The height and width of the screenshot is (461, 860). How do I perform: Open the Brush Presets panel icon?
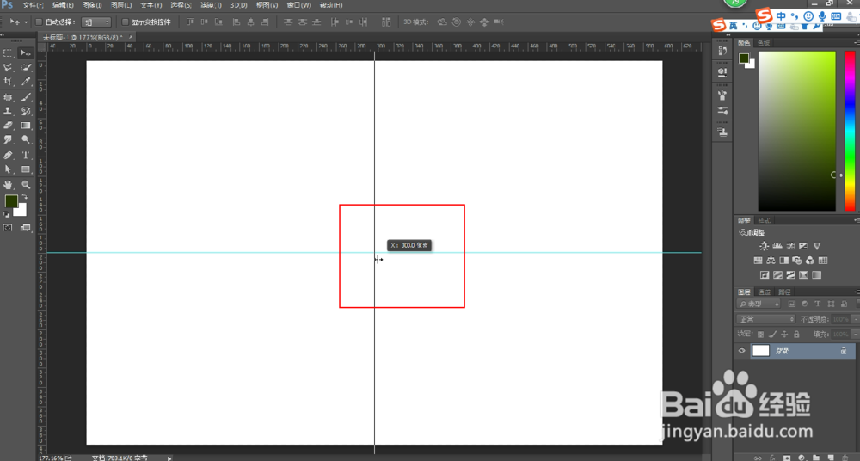point(722,111)
